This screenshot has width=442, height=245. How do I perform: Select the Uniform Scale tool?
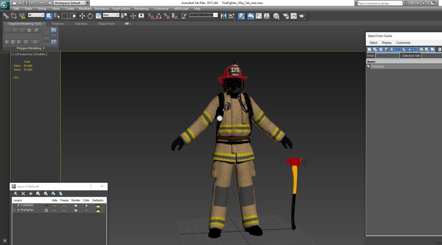[x=98, y=16]
